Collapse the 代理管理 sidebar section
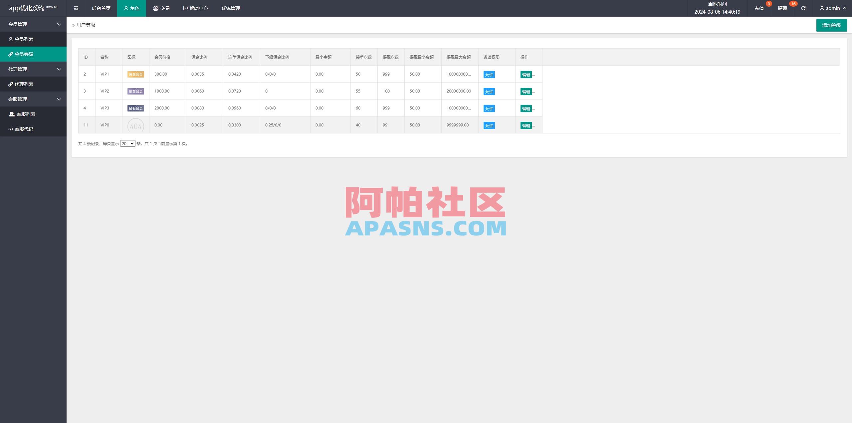 [33, 69]
